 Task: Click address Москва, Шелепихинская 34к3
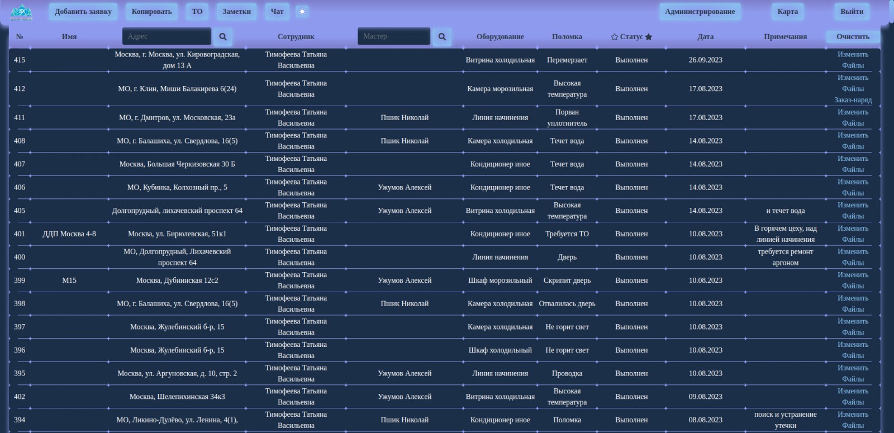(x=177, y=397)
